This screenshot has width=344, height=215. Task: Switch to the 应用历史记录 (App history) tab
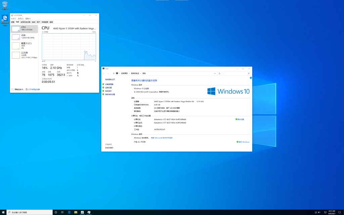pyautogui.click(x=26, y=22)
